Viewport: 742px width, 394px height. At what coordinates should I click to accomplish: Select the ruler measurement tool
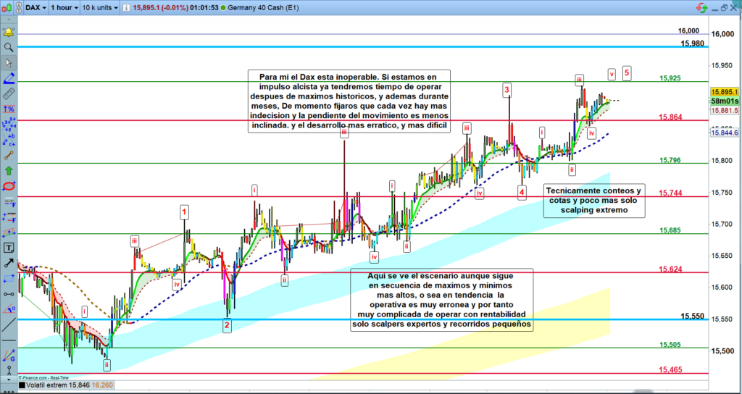coord(9,93)
